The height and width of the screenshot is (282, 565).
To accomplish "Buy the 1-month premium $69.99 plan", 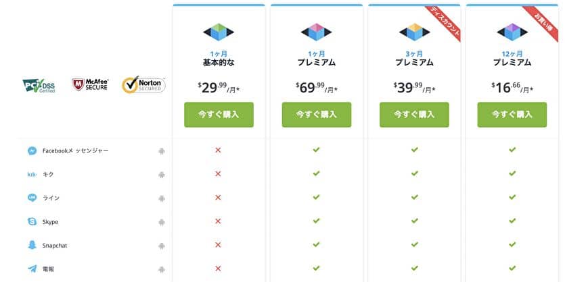I will 317,115.
